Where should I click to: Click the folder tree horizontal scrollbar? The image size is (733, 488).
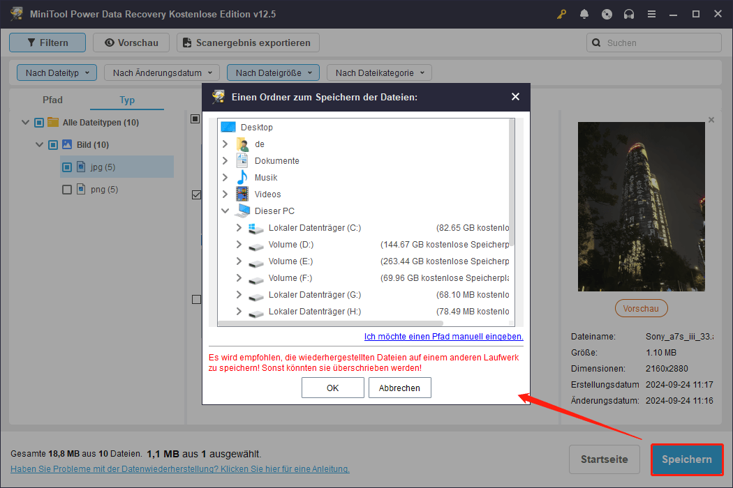330,323
